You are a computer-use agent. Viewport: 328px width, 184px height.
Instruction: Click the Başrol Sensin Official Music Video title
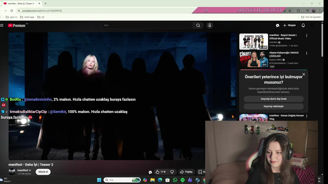click(283, 37)
